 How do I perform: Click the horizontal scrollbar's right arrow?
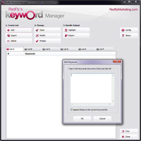(110, 104)
